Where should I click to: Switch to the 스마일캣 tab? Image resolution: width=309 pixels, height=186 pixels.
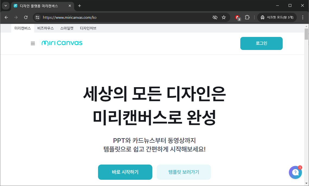tap(67, 28)
